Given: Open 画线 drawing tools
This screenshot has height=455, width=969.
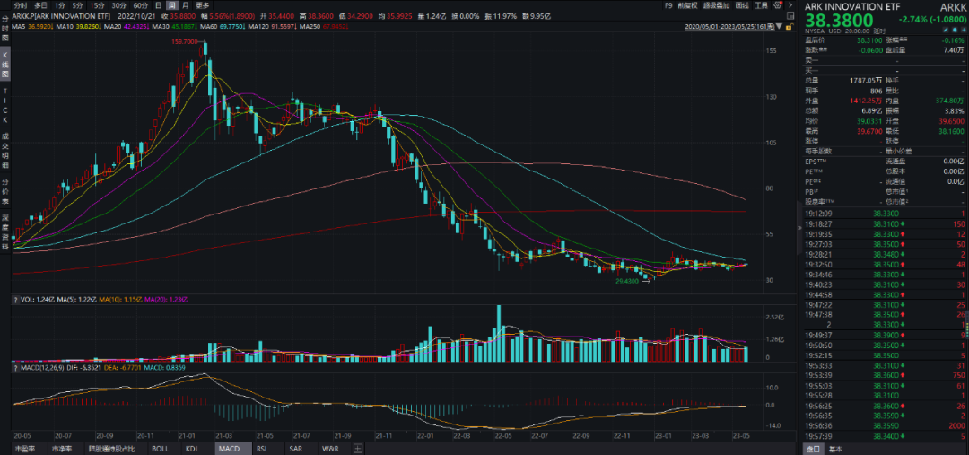Looking at the screenshot, I should click(742, 5).
